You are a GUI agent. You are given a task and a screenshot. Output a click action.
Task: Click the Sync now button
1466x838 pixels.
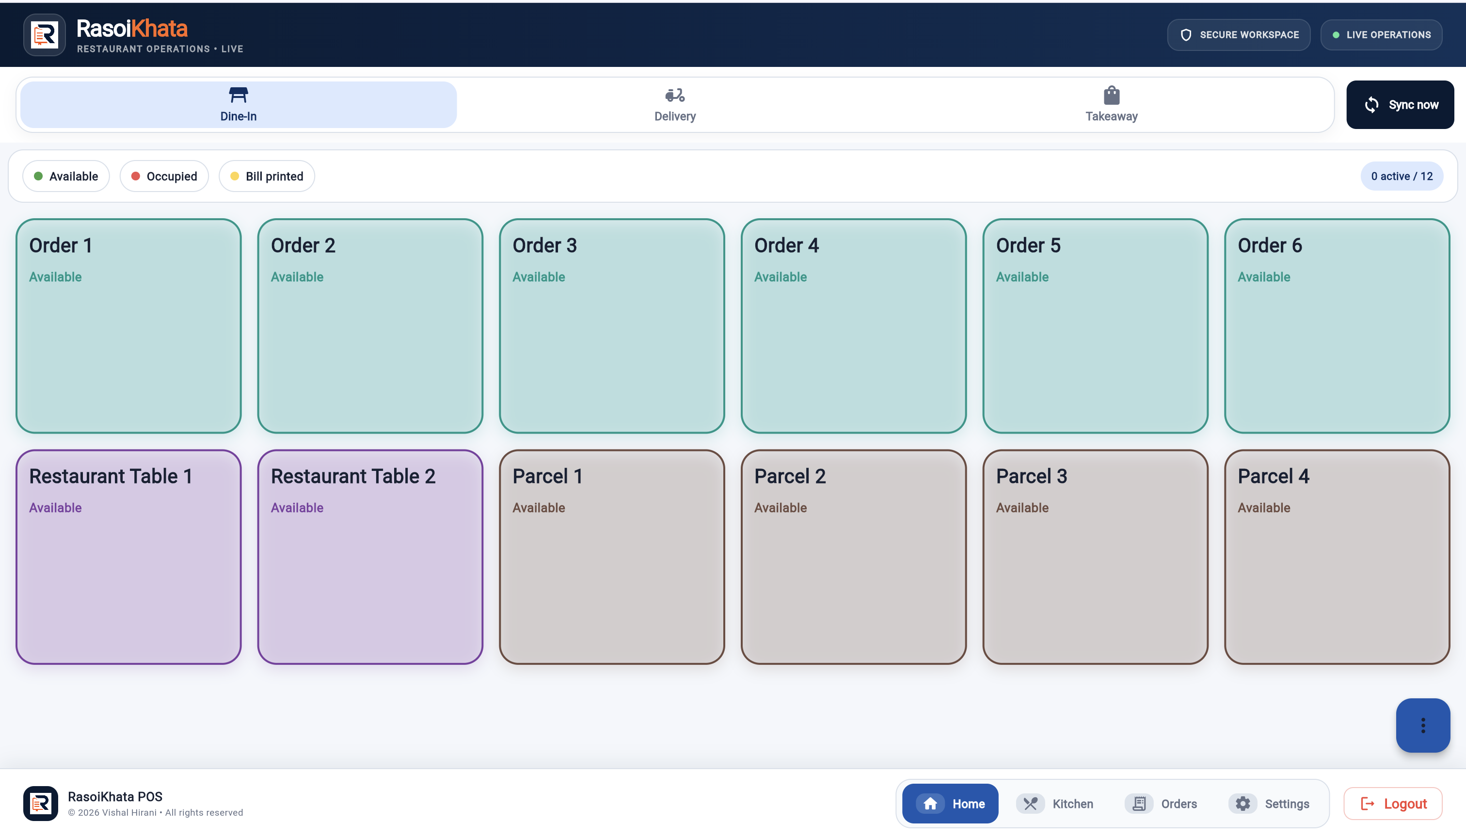pos(1400,105)
